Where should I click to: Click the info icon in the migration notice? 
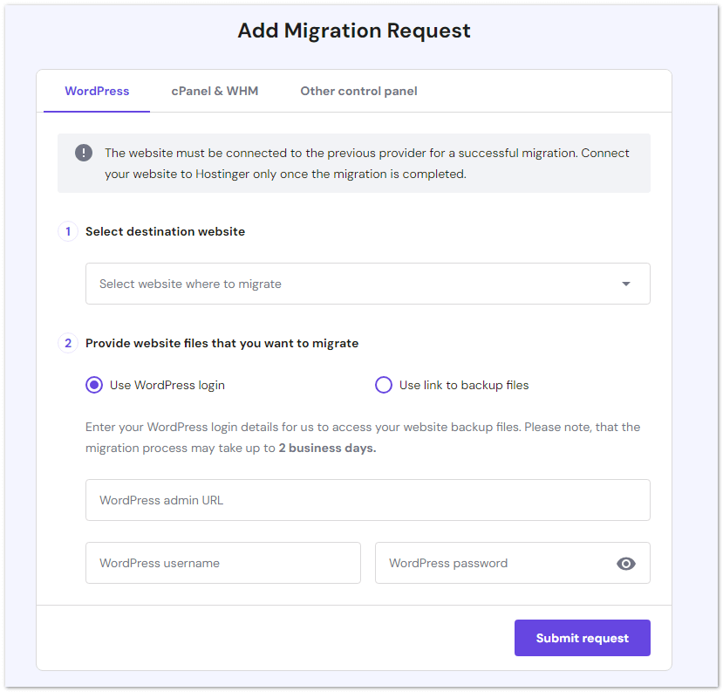84,153
